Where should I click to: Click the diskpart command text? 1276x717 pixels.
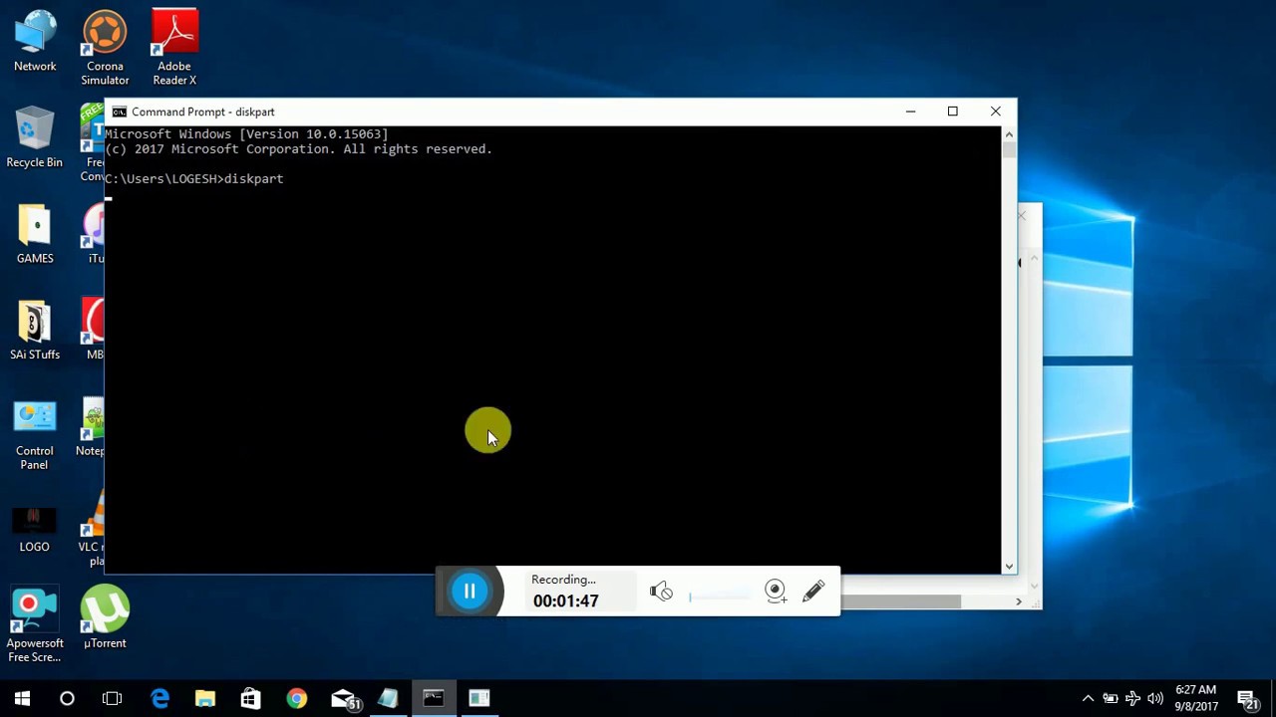[253, 178]
